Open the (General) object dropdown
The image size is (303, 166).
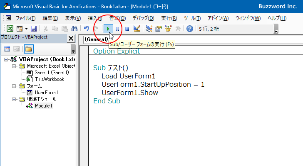(96, 39)
